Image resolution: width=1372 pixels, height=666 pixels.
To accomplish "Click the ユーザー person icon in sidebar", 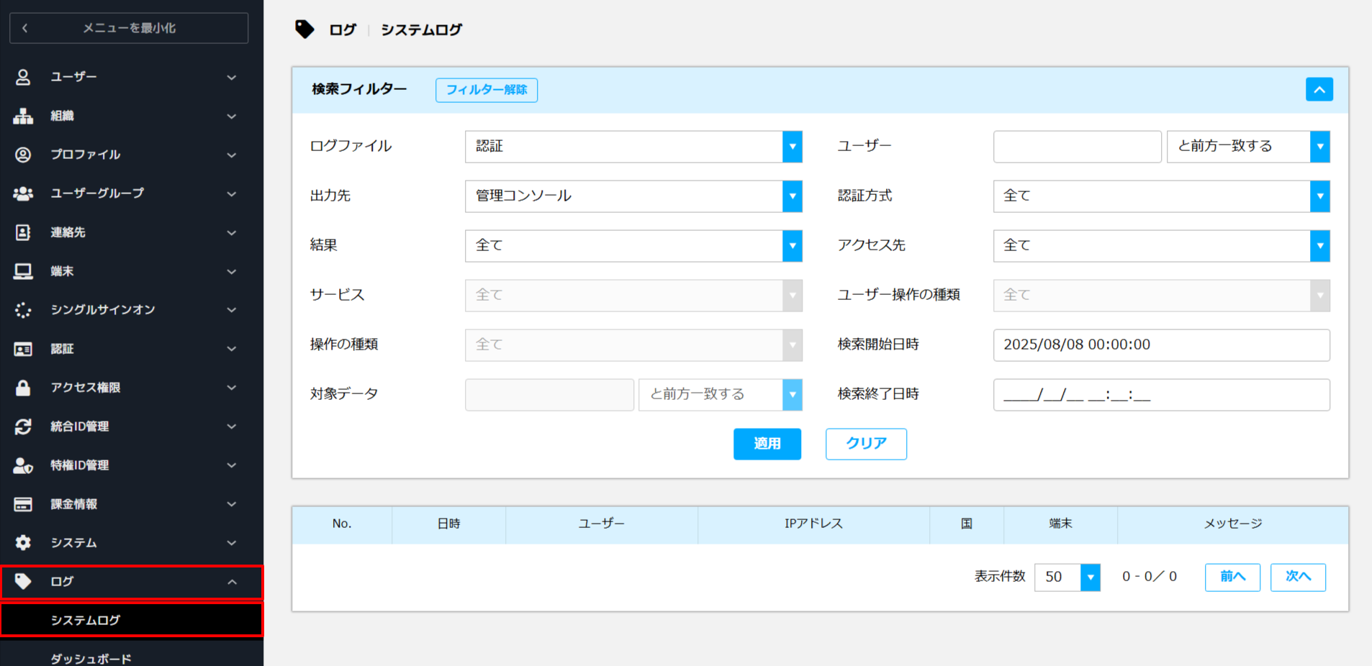I will 23,77.
